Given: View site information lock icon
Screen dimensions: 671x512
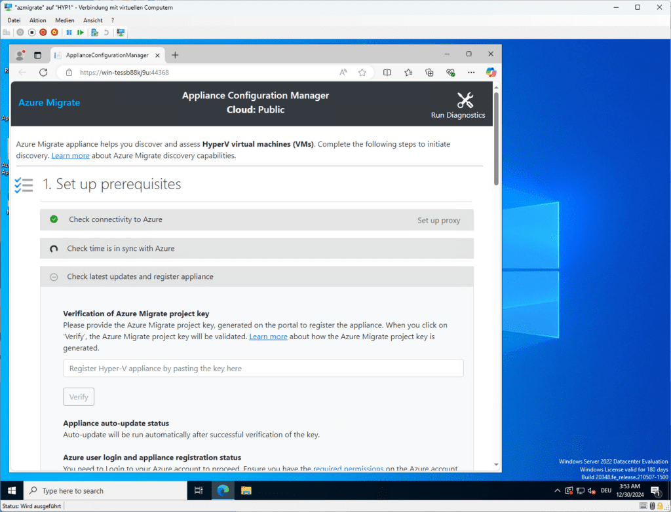Looking at the screenshot, I should point(69,72).
